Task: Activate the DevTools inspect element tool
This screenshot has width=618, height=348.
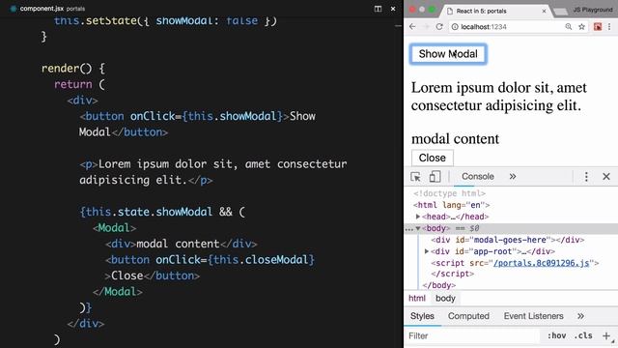Action: click(415, 177)
